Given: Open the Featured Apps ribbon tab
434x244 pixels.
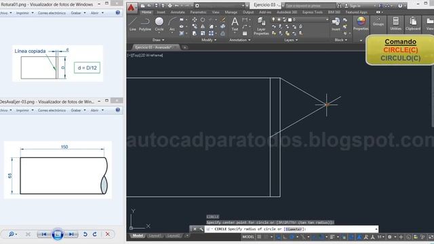Looking at the screenshot, I should tap(356, 12).
